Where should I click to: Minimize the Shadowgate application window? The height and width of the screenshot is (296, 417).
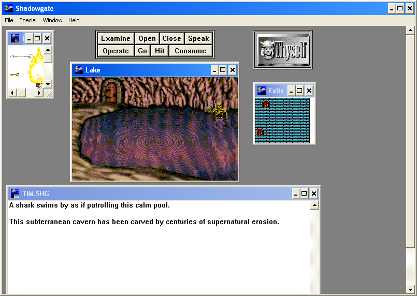click(392, 8)
